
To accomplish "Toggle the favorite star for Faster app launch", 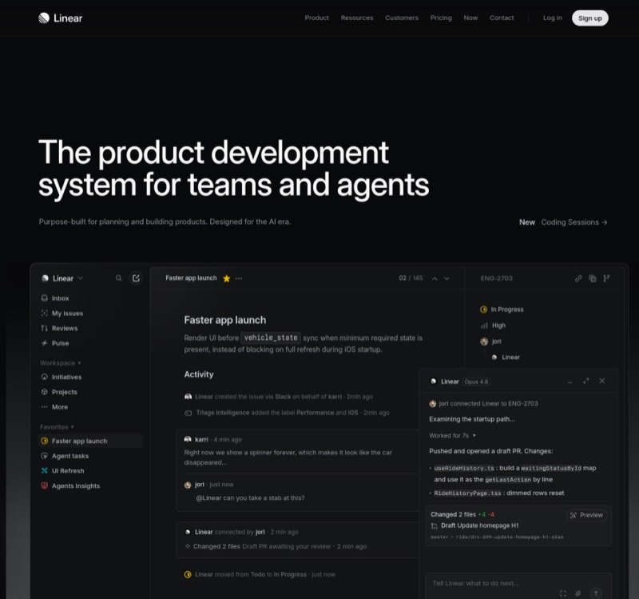I will click(x=227, y=278).
